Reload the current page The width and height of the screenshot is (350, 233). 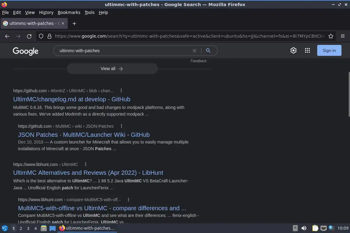[29, 36]
